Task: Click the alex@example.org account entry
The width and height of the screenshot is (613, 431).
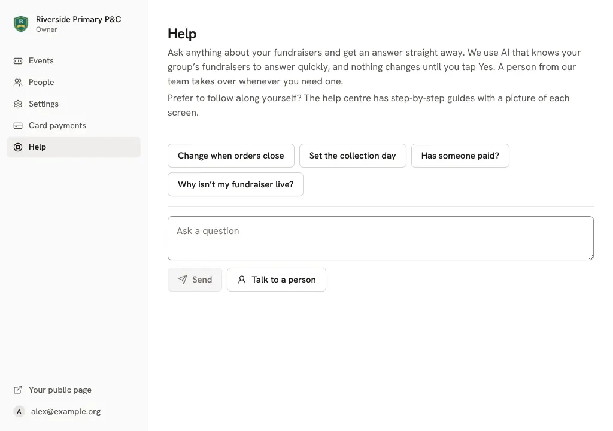Action: [74, 411]
